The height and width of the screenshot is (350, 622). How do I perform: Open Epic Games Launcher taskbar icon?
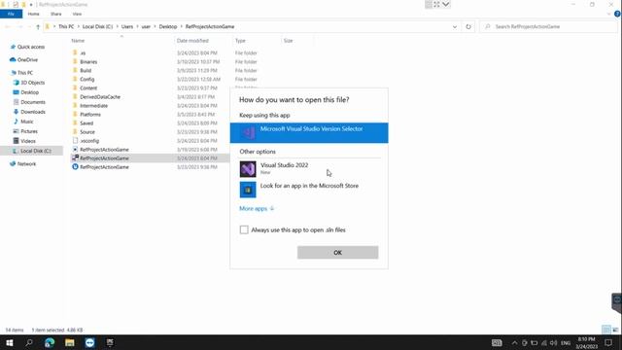click(110, 342)
